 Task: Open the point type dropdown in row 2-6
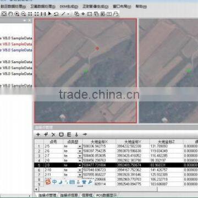80,151
